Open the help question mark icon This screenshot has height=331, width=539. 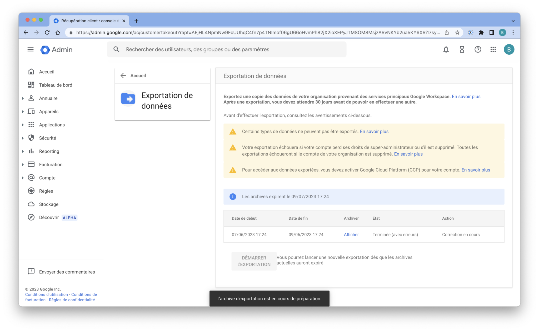478,49
